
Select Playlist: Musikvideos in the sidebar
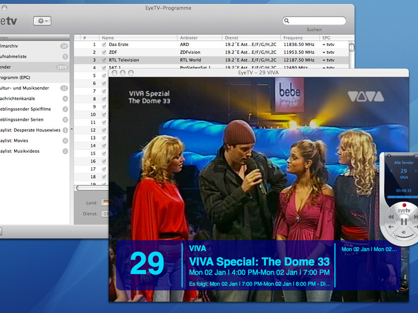tap(27, 151)
